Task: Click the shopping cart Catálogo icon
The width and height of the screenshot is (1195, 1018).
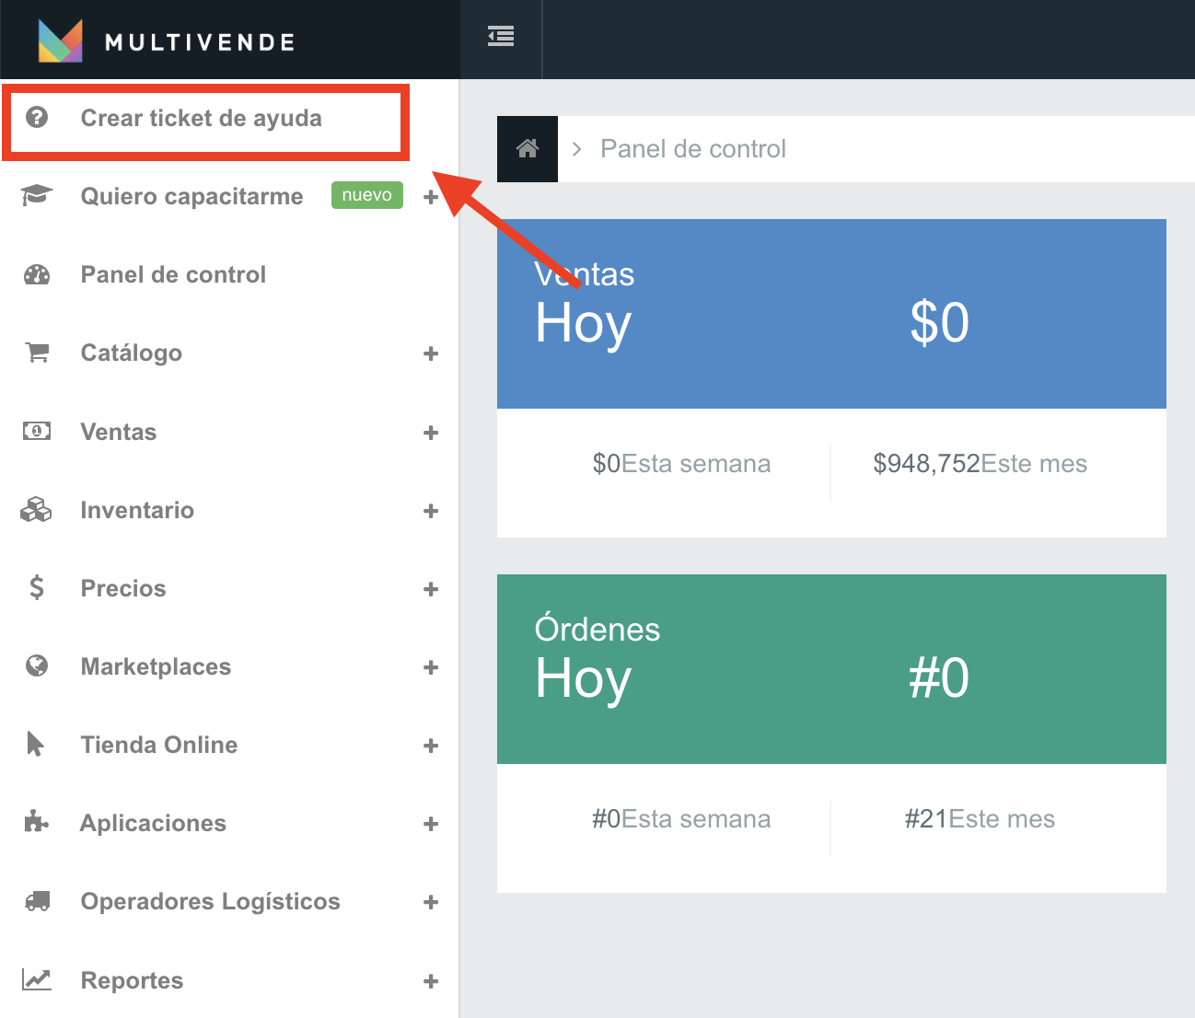Action: click(x=37, y=353)
